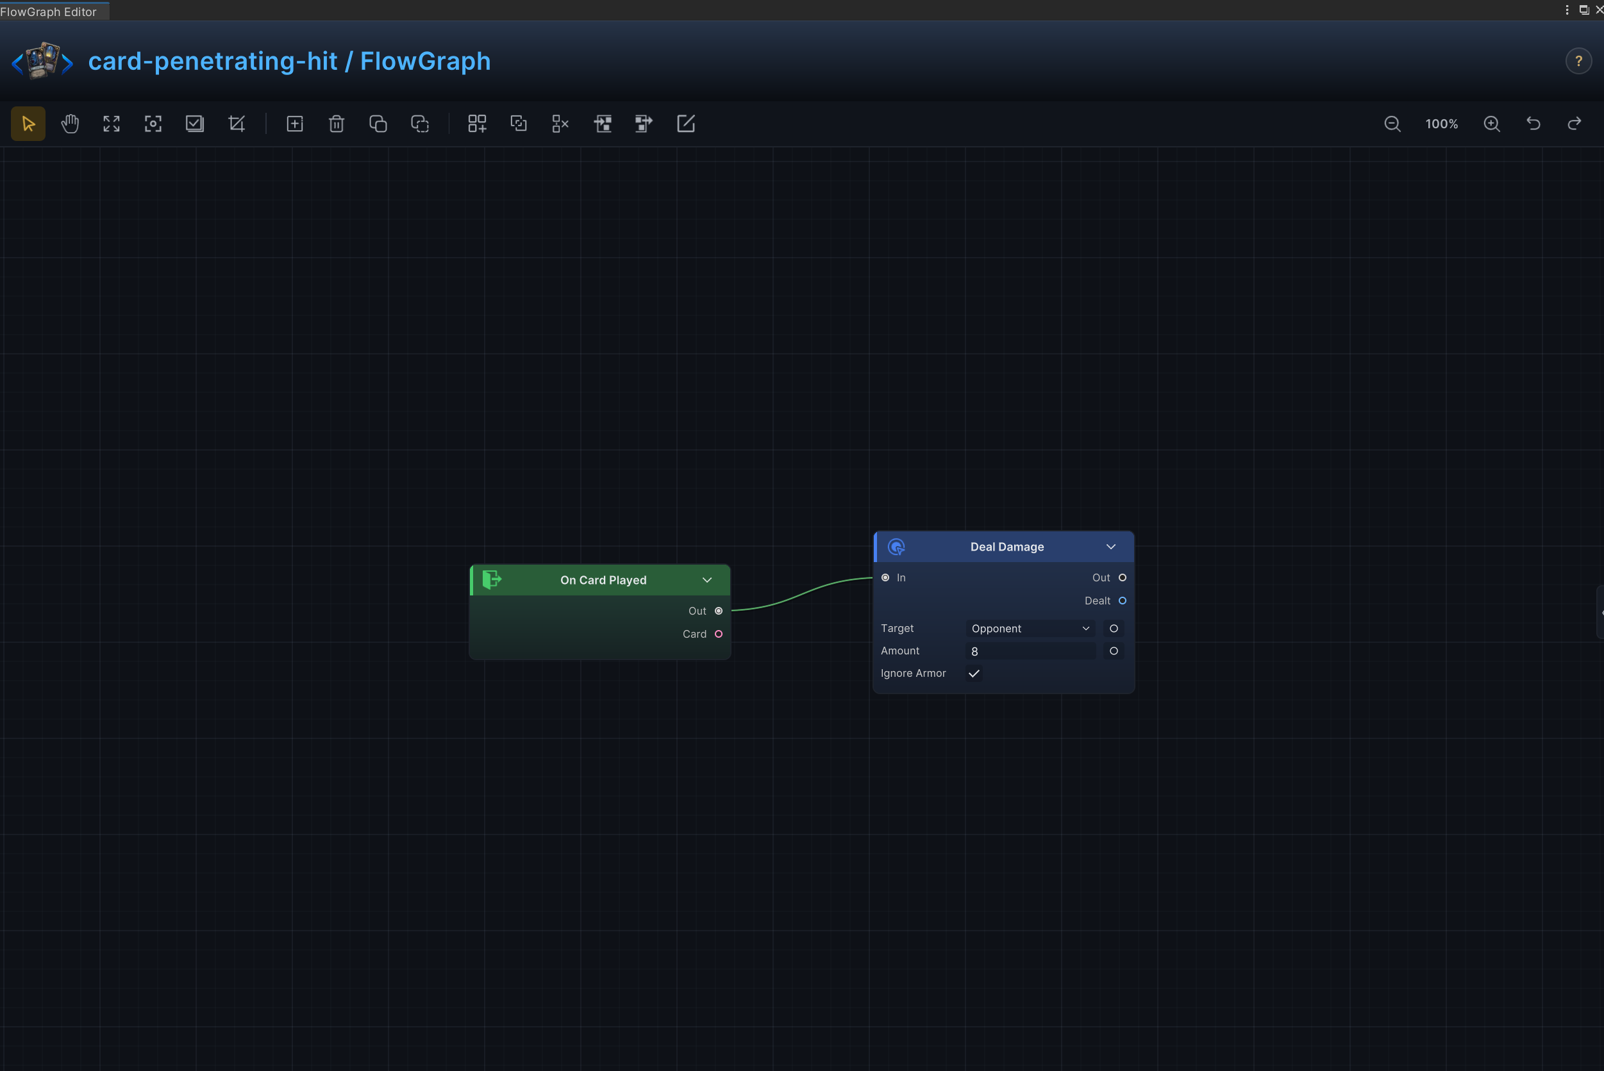
Task: Click the Target label
Action: (x=897, y=628)
